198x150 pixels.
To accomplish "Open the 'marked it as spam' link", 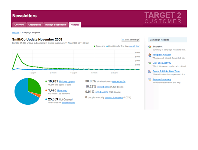I will (114, 97).
